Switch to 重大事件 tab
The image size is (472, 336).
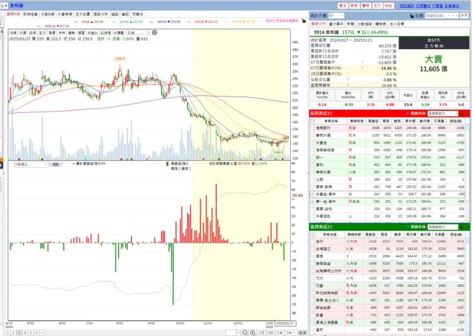(x=336, y=24)
